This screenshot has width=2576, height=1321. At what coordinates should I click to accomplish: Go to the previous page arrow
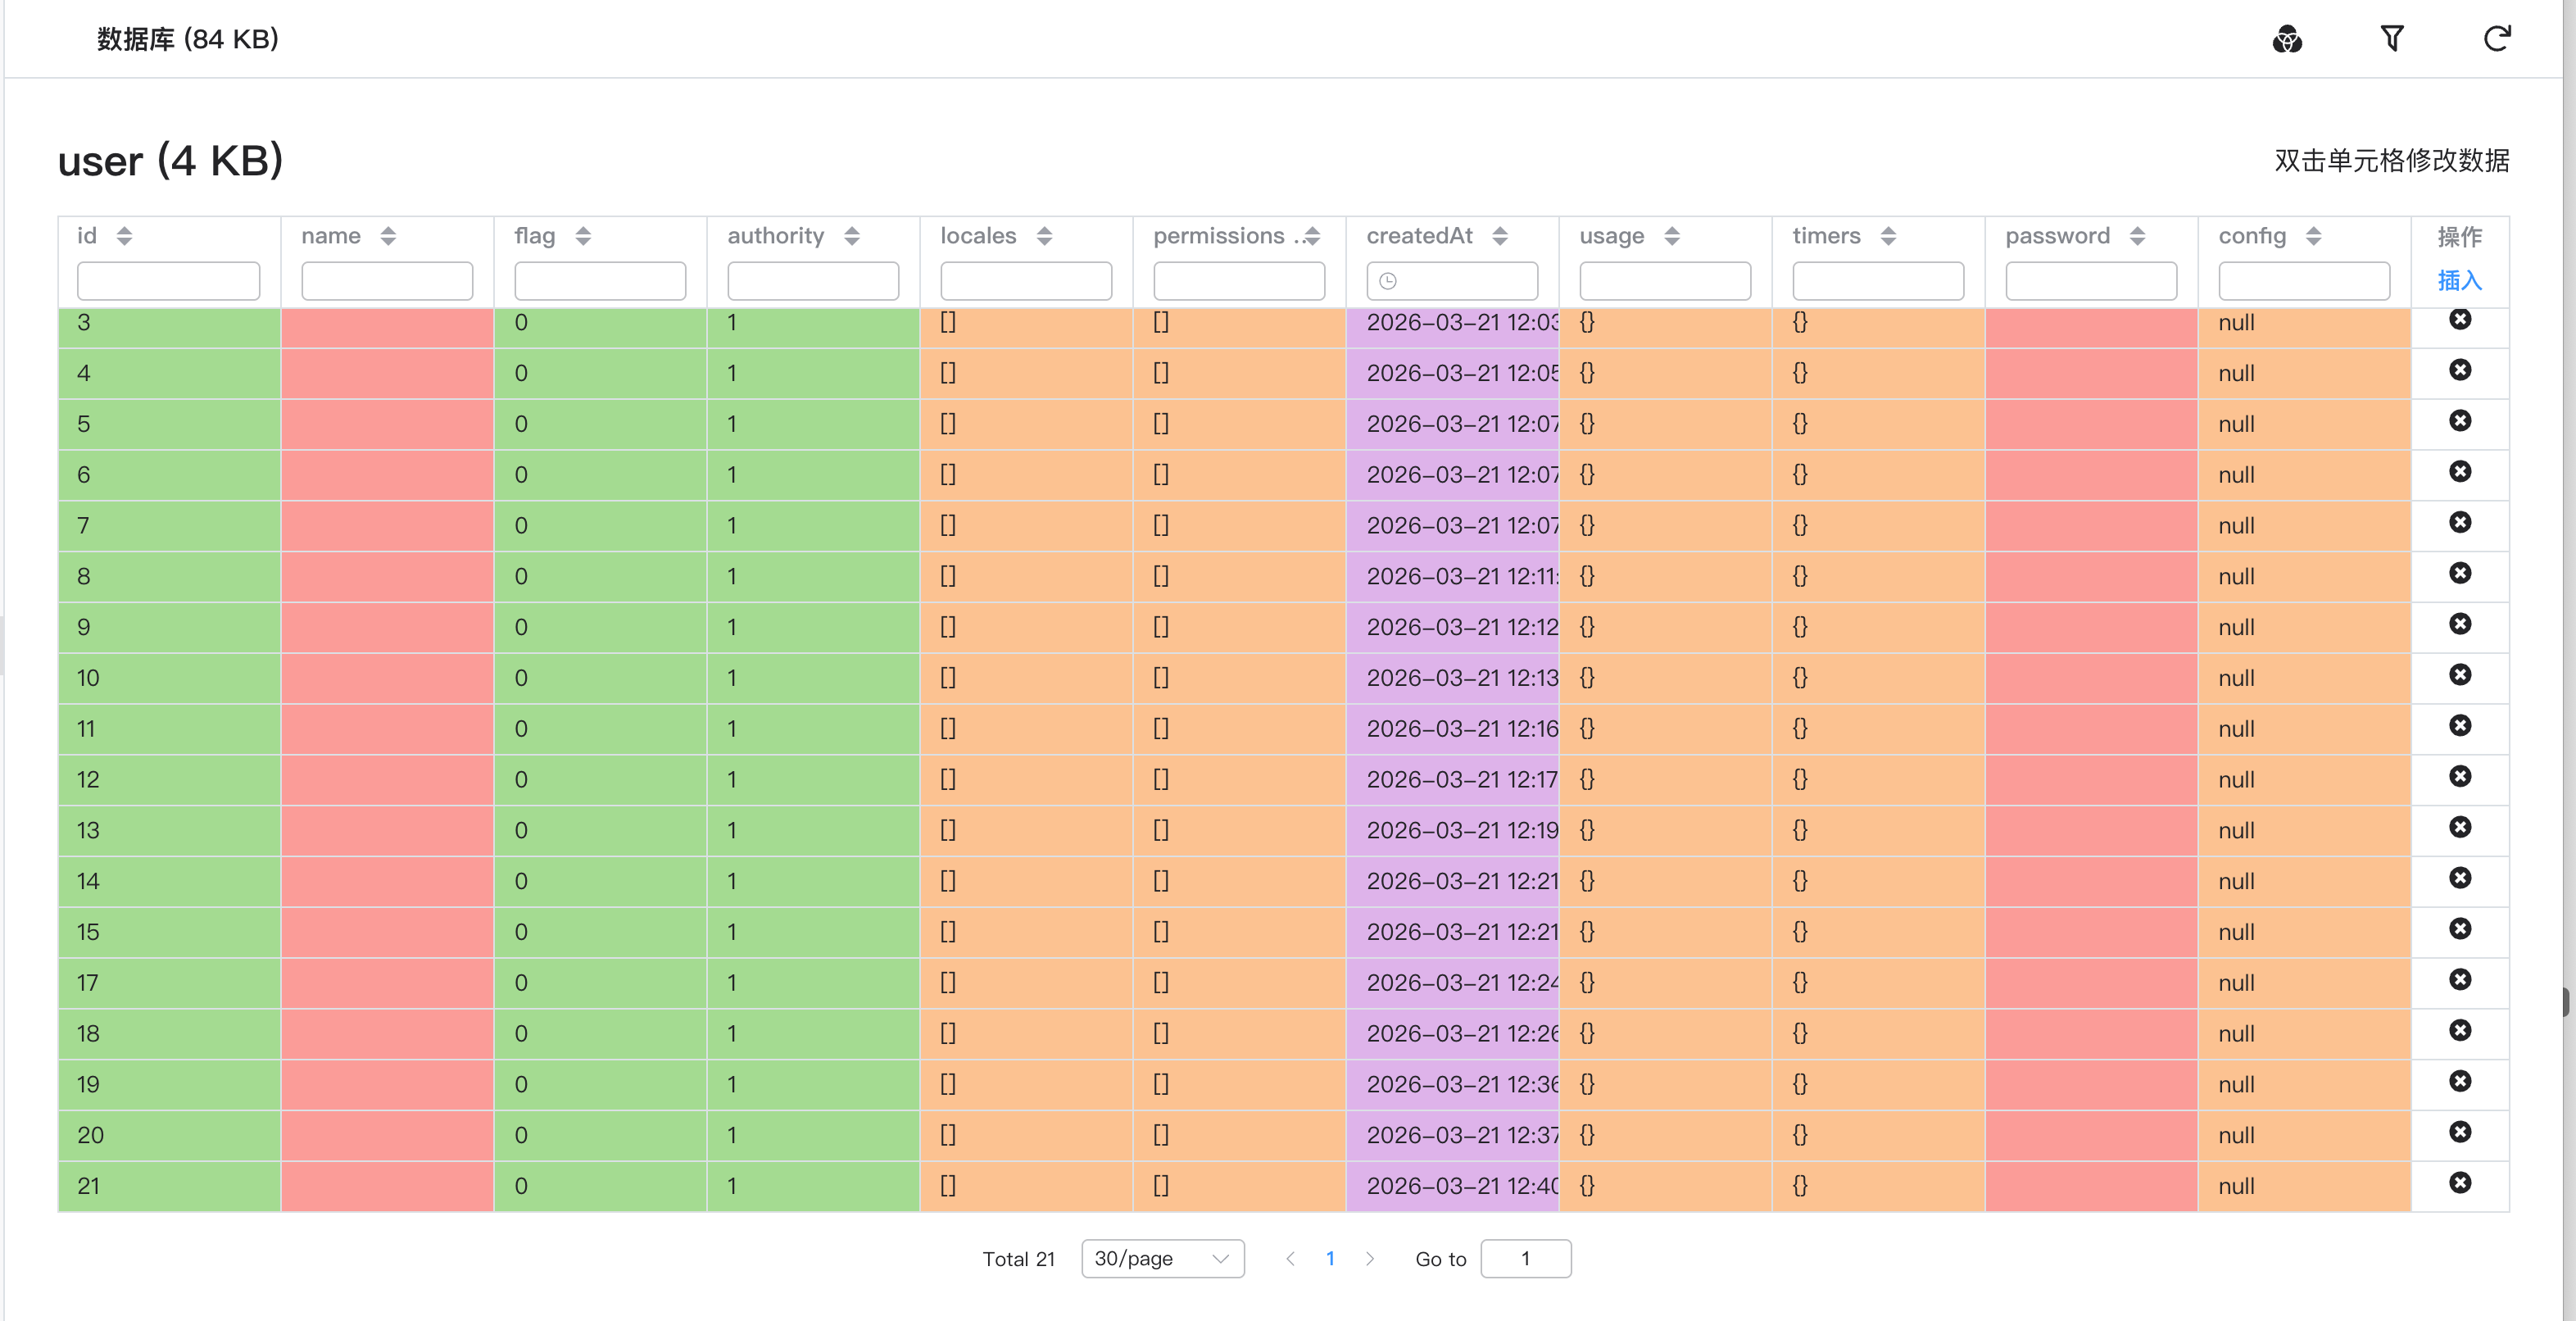(1290, 1259)
